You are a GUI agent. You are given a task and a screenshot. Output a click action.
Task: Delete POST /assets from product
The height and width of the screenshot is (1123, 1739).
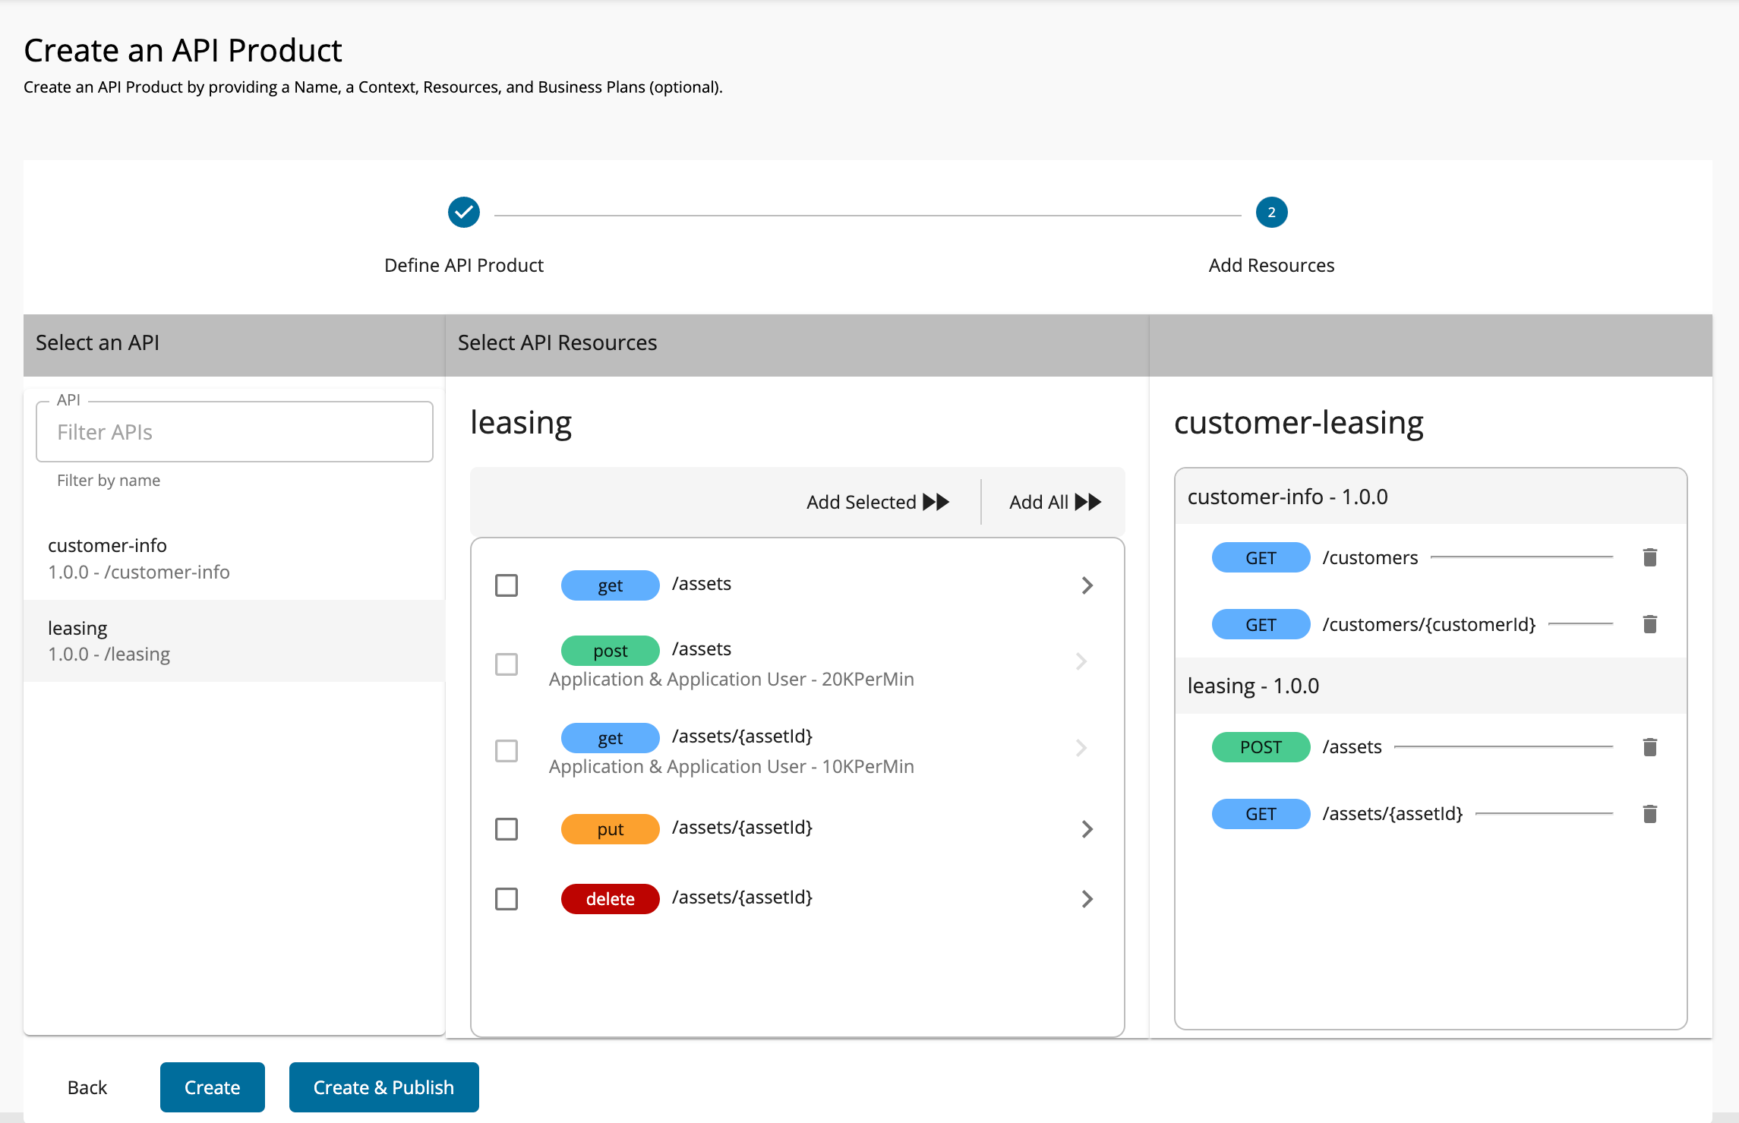coord(1649,747)
